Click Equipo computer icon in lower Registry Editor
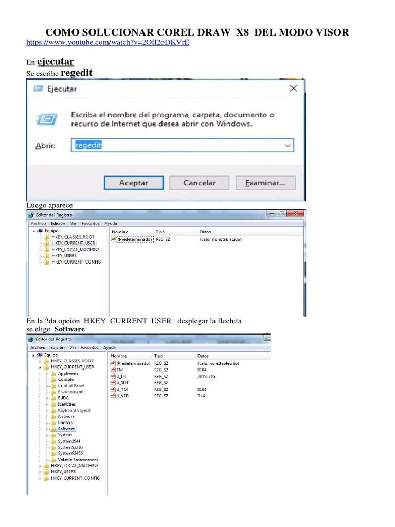 click(40, 355)
